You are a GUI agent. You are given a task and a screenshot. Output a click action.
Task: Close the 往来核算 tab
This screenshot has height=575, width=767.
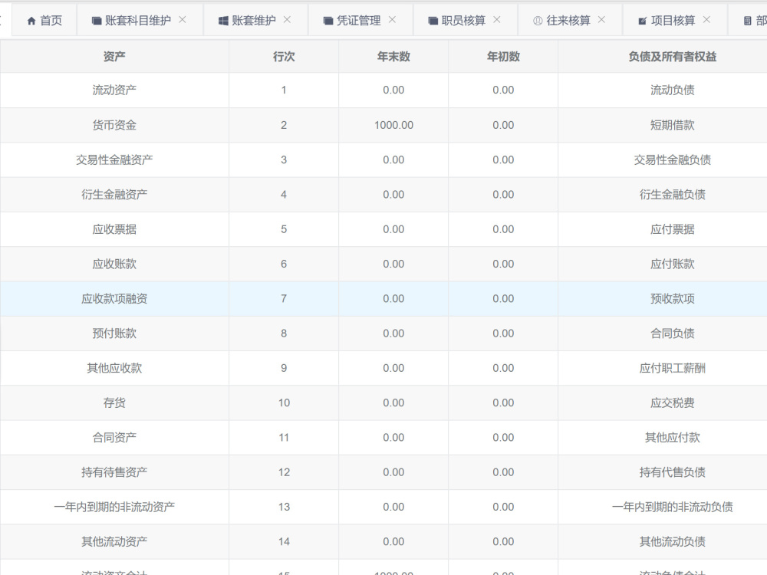coord(601,20)
